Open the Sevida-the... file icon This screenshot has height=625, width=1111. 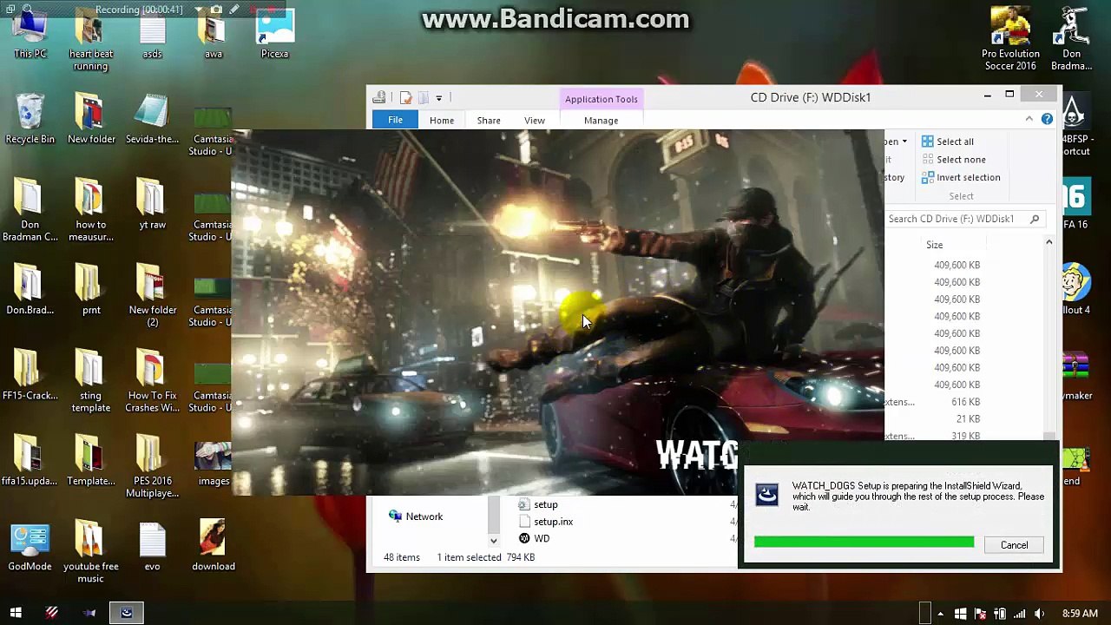[x=152, y=120]
